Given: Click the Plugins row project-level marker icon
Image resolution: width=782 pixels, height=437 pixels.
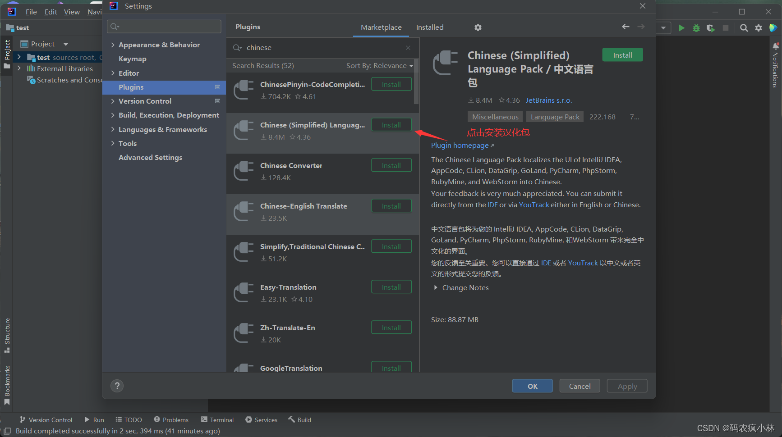Looking at the screenshot, I should [217, 87].
